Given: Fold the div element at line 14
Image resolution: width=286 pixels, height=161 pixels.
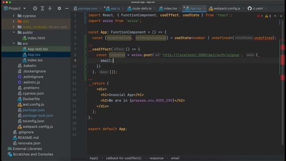Looking at the screenshot, I should (x=87, y=89).
